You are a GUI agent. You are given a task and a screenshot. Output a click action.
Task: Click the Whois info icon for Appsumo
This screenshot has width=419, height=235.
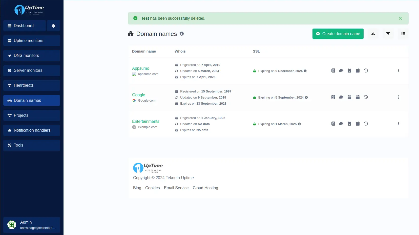tap(333, 70)
